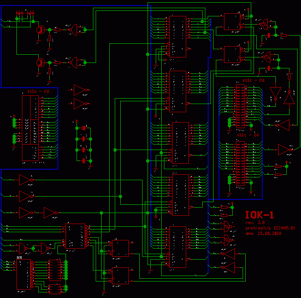
Task: Click the first of two resistors joined to supply
Action: click(x=224, y=207)
